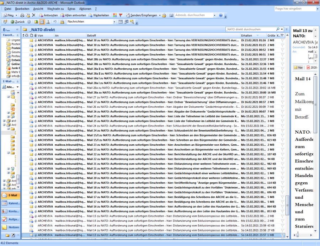Open the search options dropdown beside the magnifier
This screenshot has height=246, width=320.
pos(282,29)
